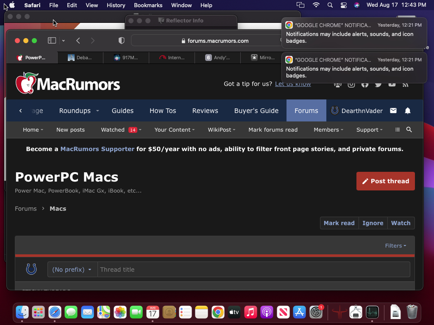This screenshot has width=434, height=325.
Task: Open MacRumors Supporter link
Action: 97,149
